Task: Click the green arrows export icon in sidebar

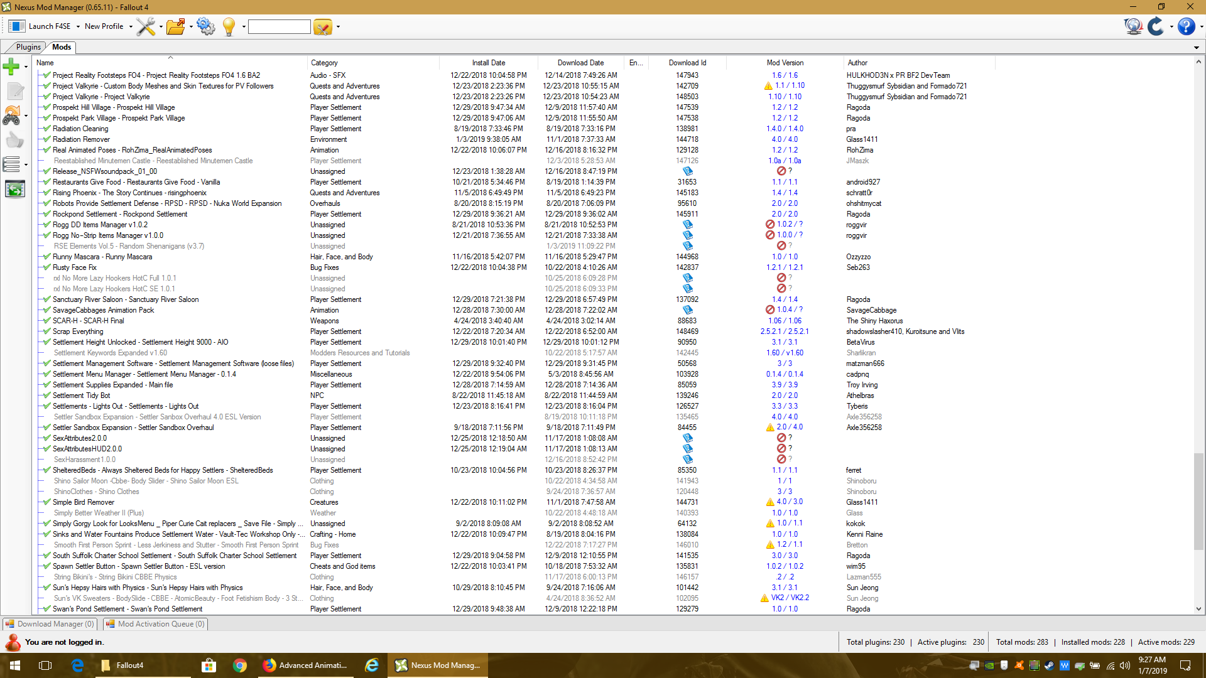Action: [x=15, y=189]
